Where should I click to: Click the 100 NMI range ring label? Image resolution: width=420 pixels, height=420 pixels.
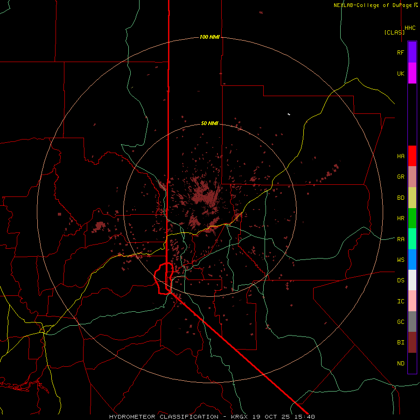click(x=210, y=37)
